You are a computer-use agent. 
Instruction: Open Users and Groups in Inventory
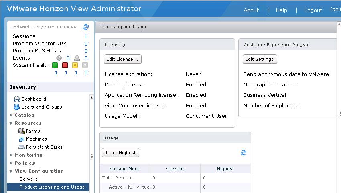[41, 107]
